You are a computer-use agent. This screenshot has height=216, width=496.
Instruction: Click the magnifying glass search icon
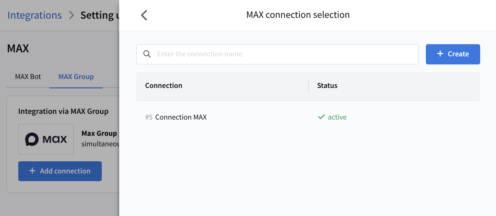[x=147, y=54]
